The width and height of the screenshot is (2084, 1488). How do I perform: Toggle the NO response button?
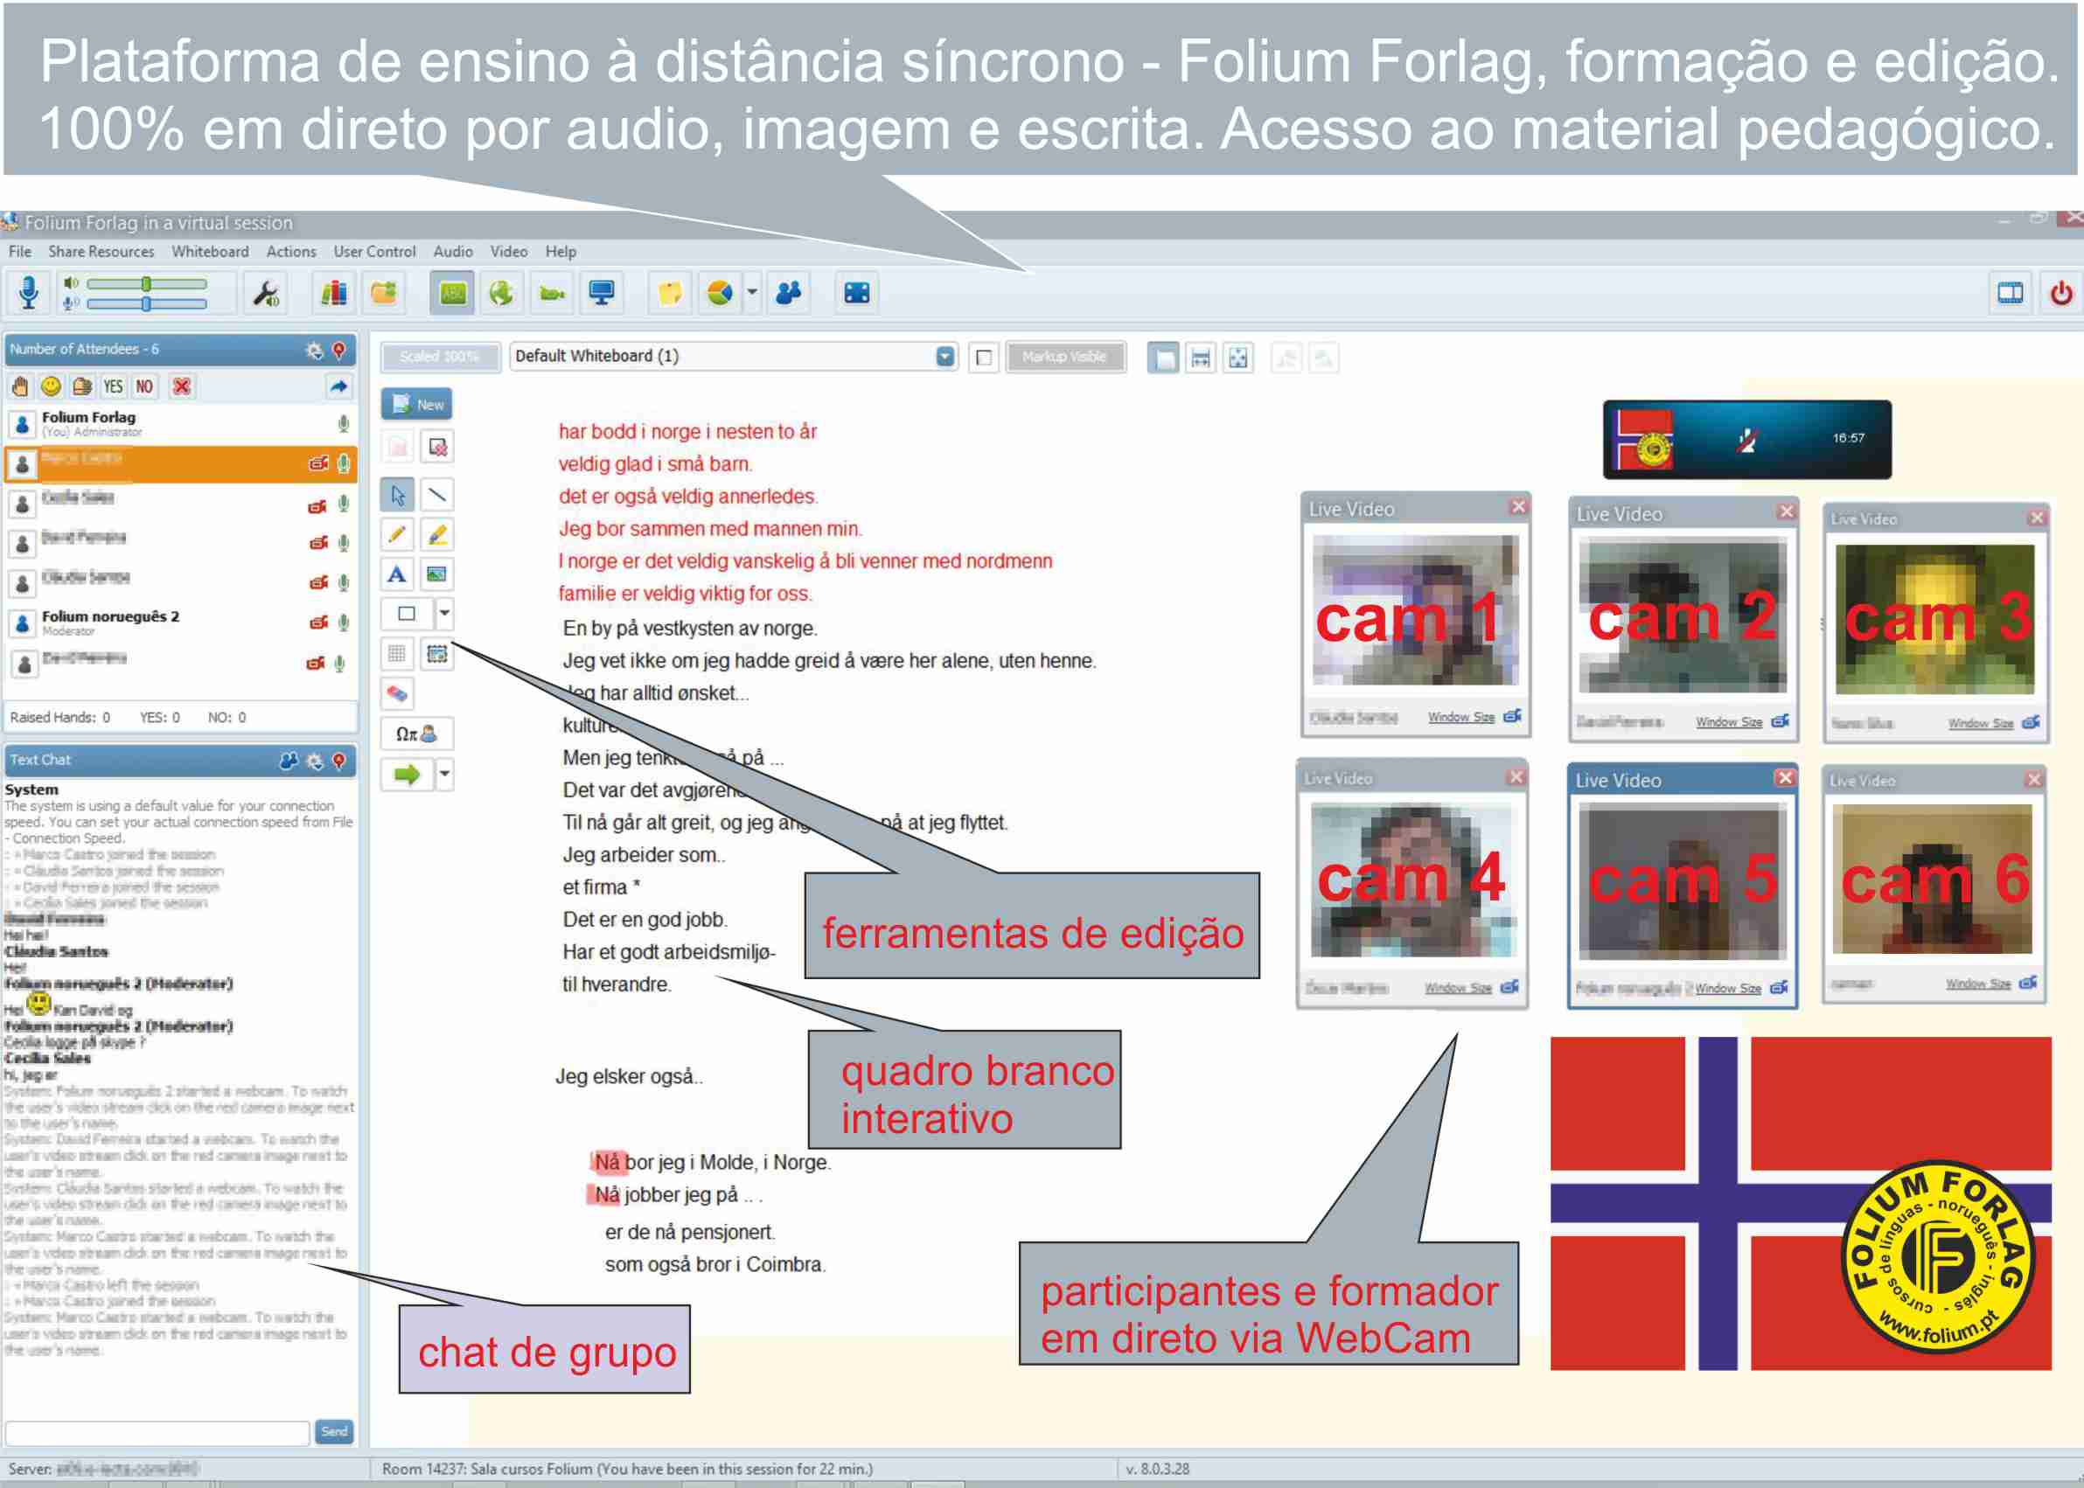(x=144, y=386)
